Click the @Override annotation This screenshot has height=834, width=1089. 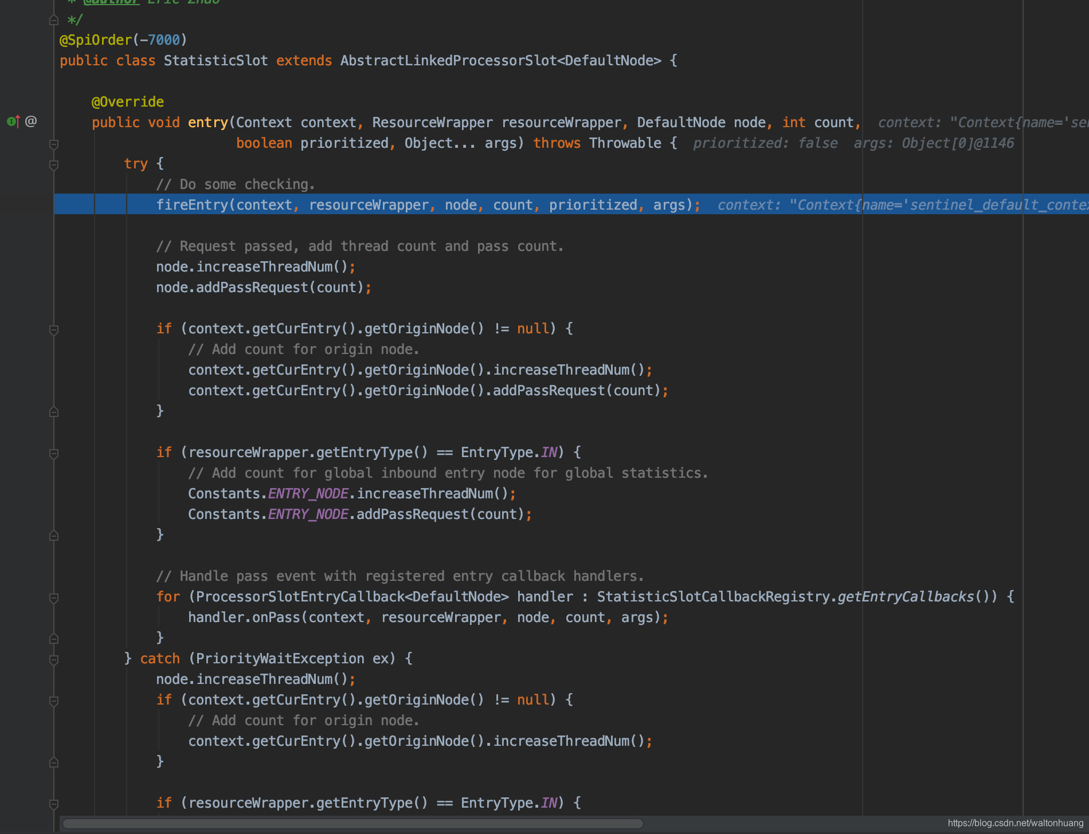(x=128, y=102)
